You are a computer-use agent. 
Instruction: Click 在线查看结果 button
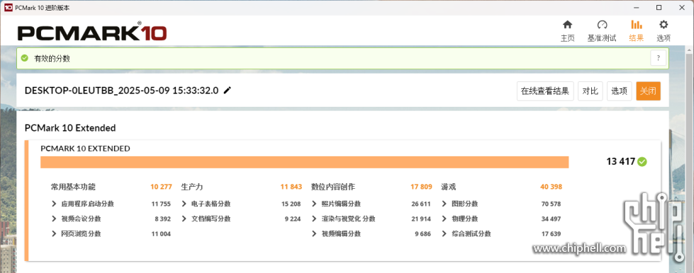[545, 91]
